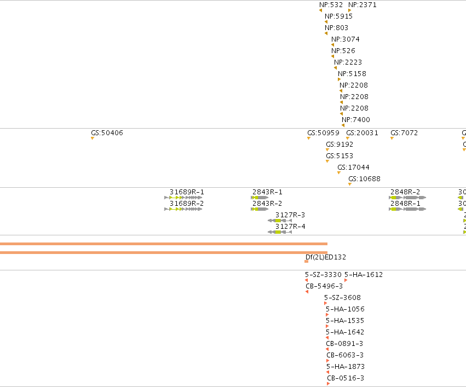Select the GS:20031 insertion marker
The image size is (466, 387).
pos(348,138)
